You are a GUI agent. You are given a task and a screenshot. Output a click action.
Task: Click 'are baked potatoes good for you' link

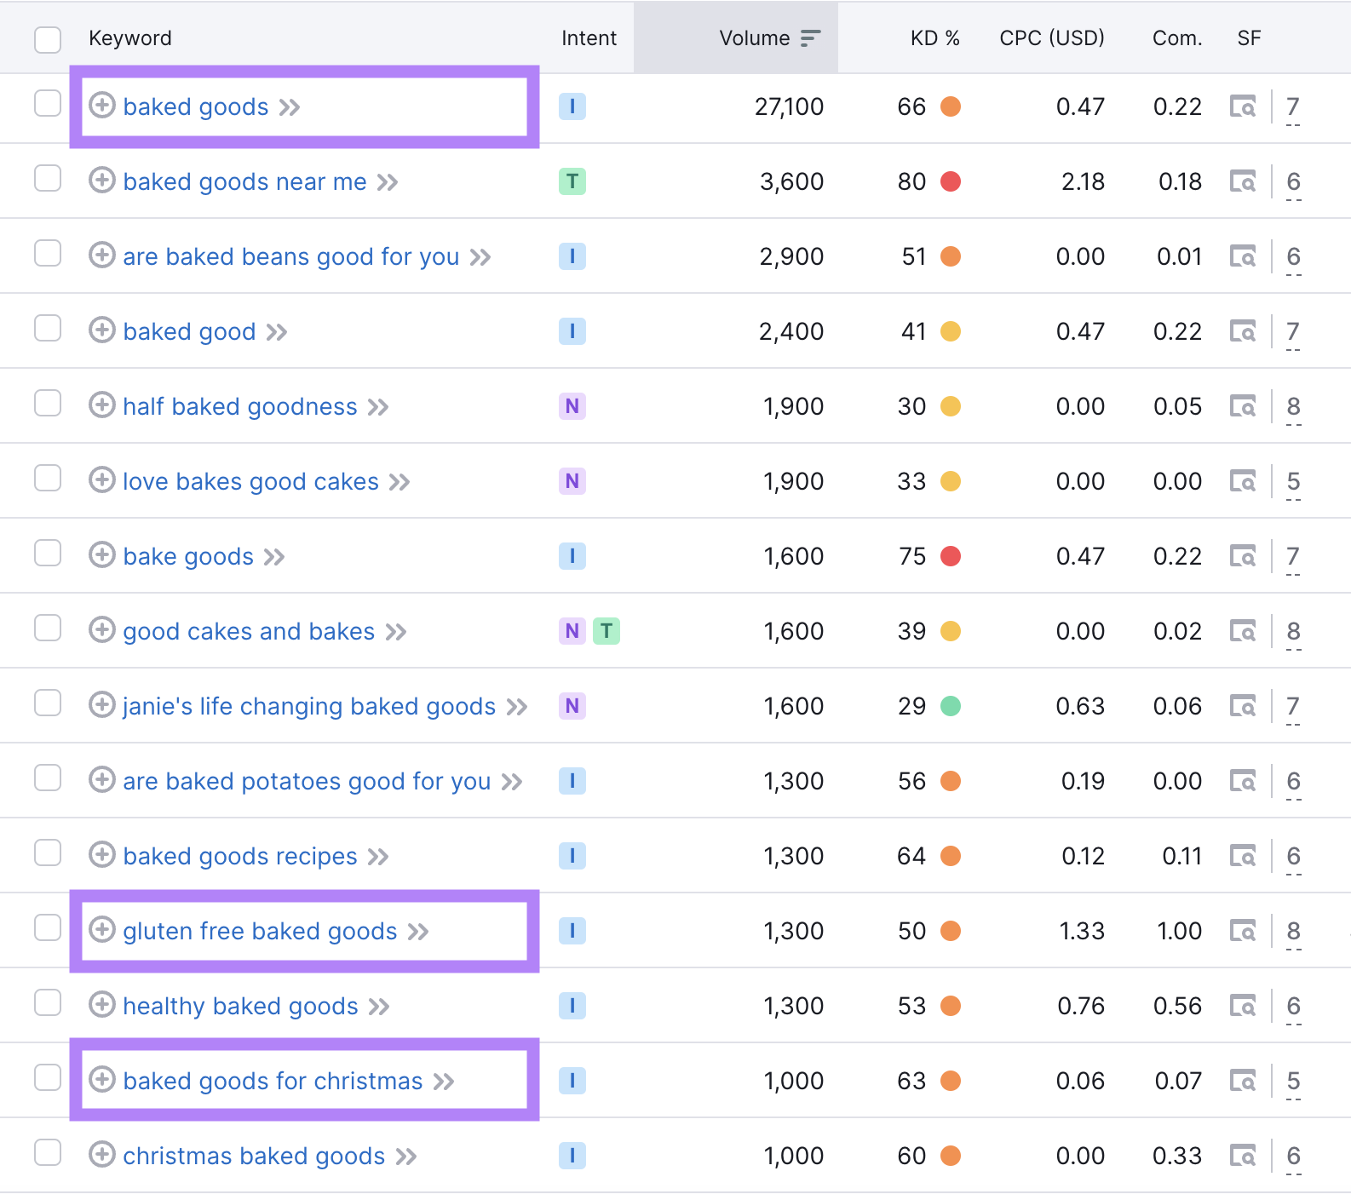coord(307,782)
